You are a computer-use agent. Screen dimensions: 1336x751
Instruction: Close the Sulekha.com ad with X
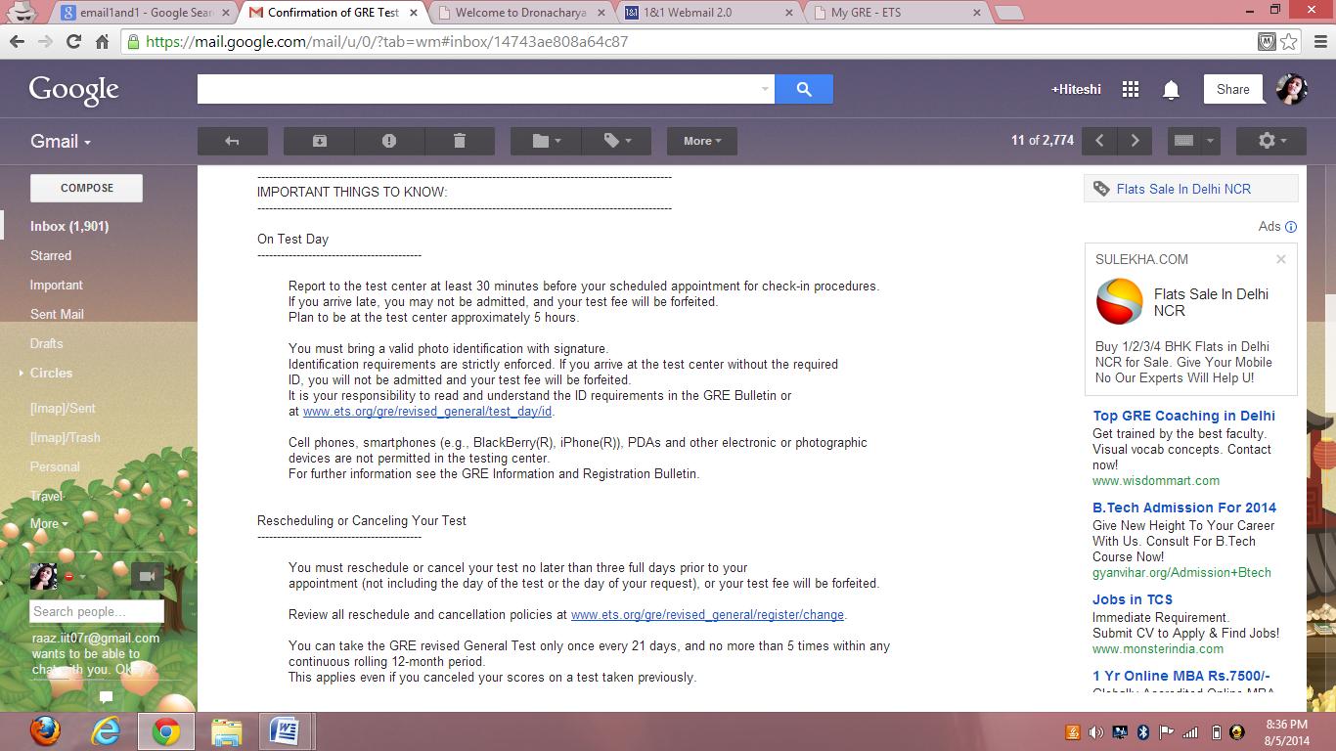tap(1280, 259)
